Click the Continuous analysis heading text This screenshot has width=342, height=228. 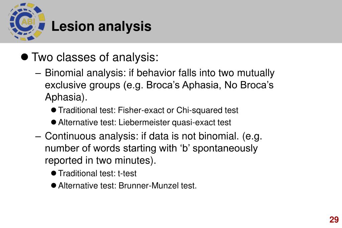(92, 136)
